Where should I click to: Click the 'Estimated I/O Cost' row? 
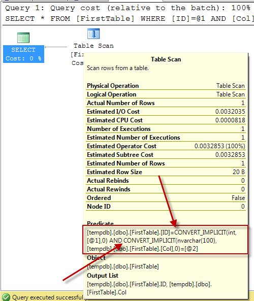coord(166,112)
